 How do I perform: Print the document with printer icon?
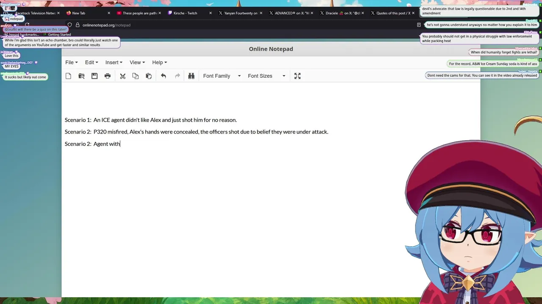pyautogui.click(x=108, y=76)
